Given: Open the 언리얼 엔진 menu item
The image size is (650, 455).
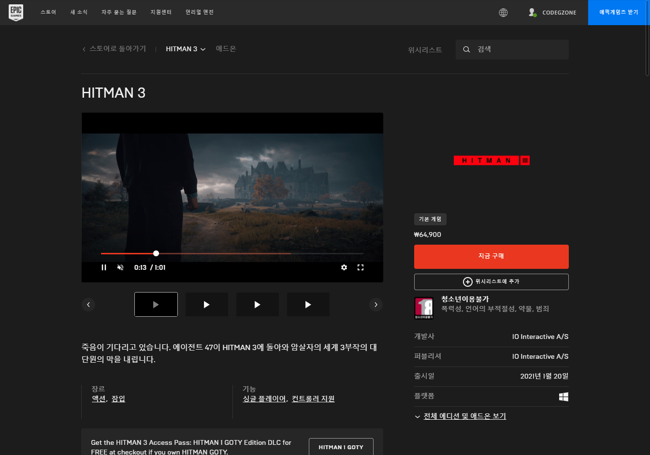Looking at the screenshot, I should (x=200, y=13).
